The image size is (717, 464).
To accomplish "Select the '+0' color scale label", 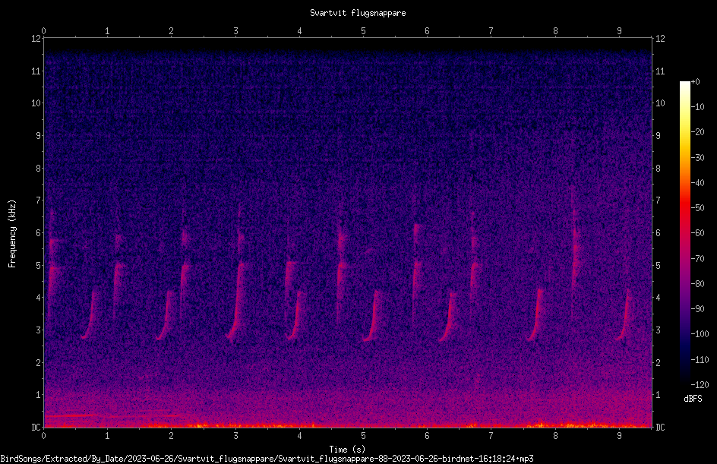I will (696, 82).
